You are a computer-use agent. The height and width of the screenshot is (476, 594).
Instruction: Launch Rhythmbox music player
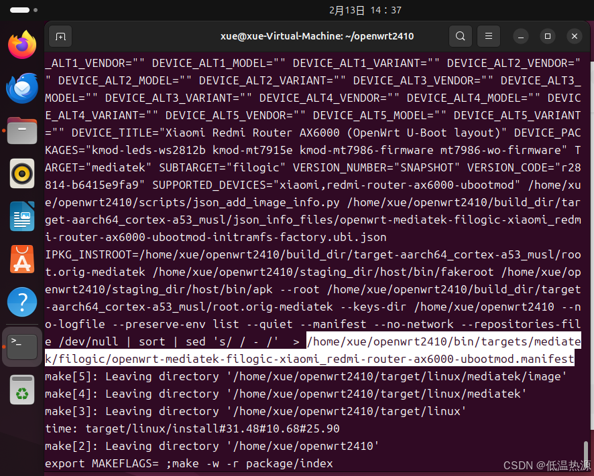pyautogui.click(x=22, y=174)
